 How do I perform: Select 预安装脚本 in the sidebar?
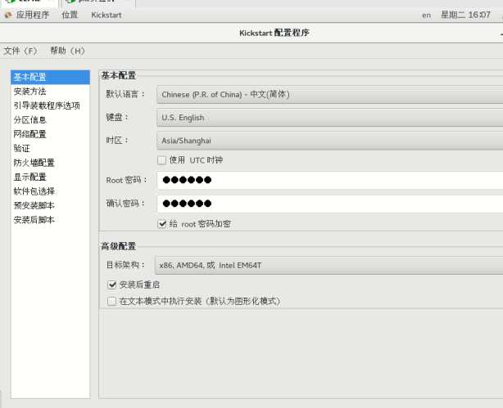point(50,205)
